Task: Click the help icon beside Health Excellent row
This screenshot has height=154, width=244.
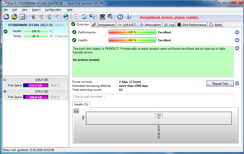Action: tap(237, 40)
